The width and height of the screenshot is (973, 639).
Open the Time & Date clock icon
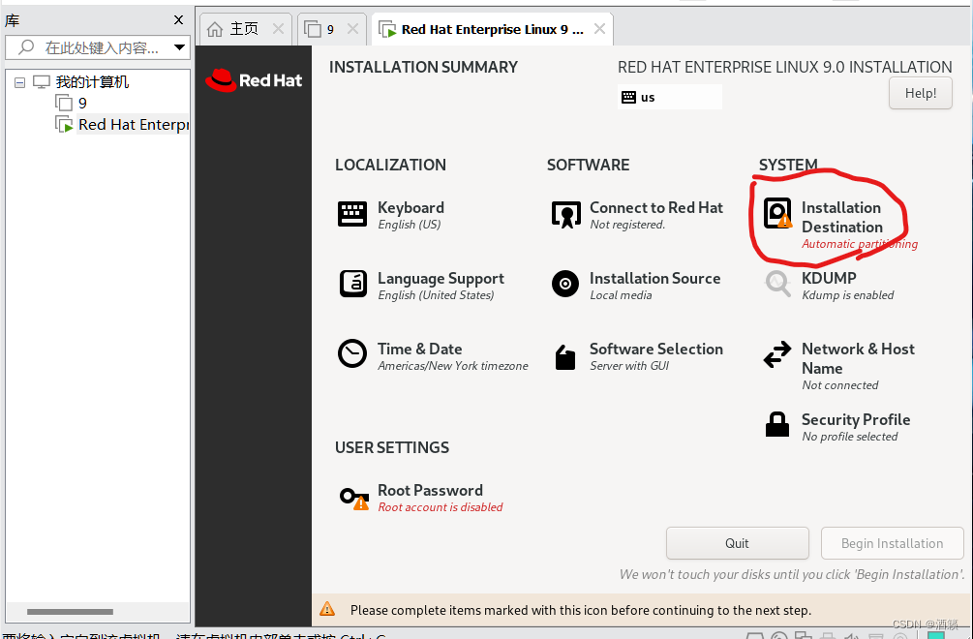tap(352, 354)
